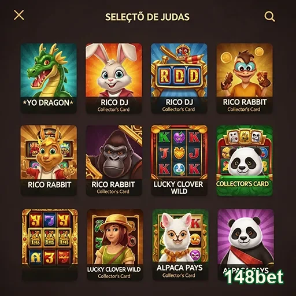Select the white bunny Rico DJ card

tap(114, 78)
